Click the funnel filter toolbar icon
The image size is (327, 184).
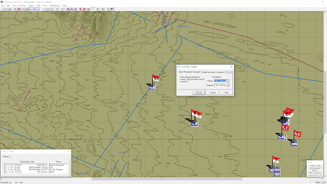(x=57, y=9)
